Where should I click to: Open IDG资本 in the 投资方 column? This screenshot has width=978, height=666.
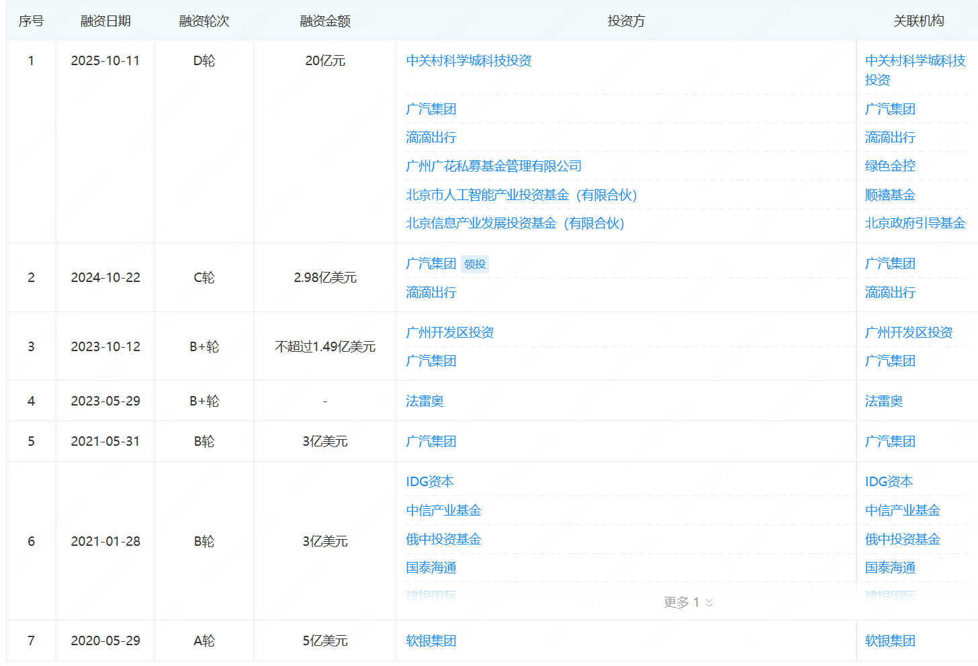(x=429, y=482)
